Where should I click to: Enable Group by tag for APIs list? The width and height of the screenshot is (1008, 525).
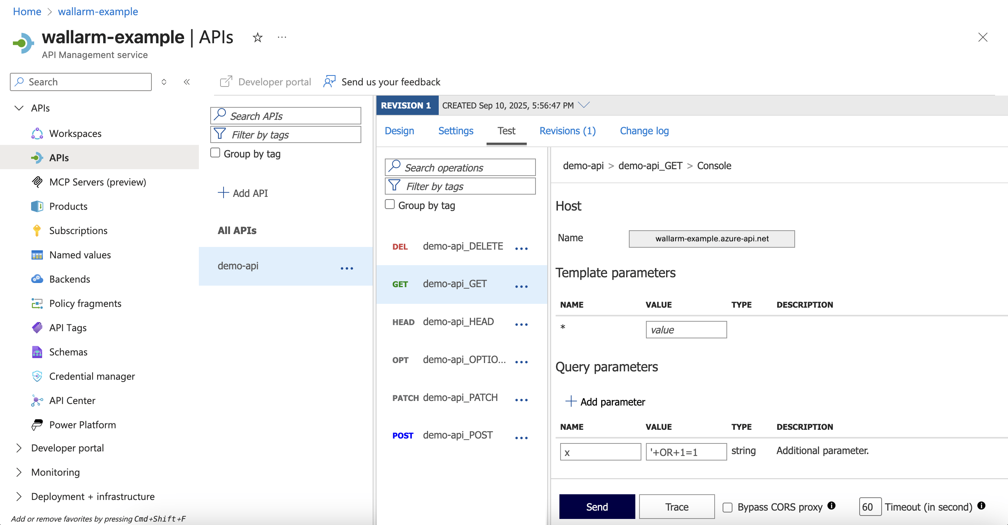point(215,153)
